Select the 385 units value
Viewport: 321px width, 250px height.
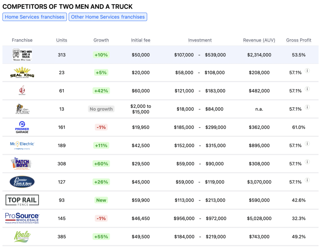click(62, 237)
